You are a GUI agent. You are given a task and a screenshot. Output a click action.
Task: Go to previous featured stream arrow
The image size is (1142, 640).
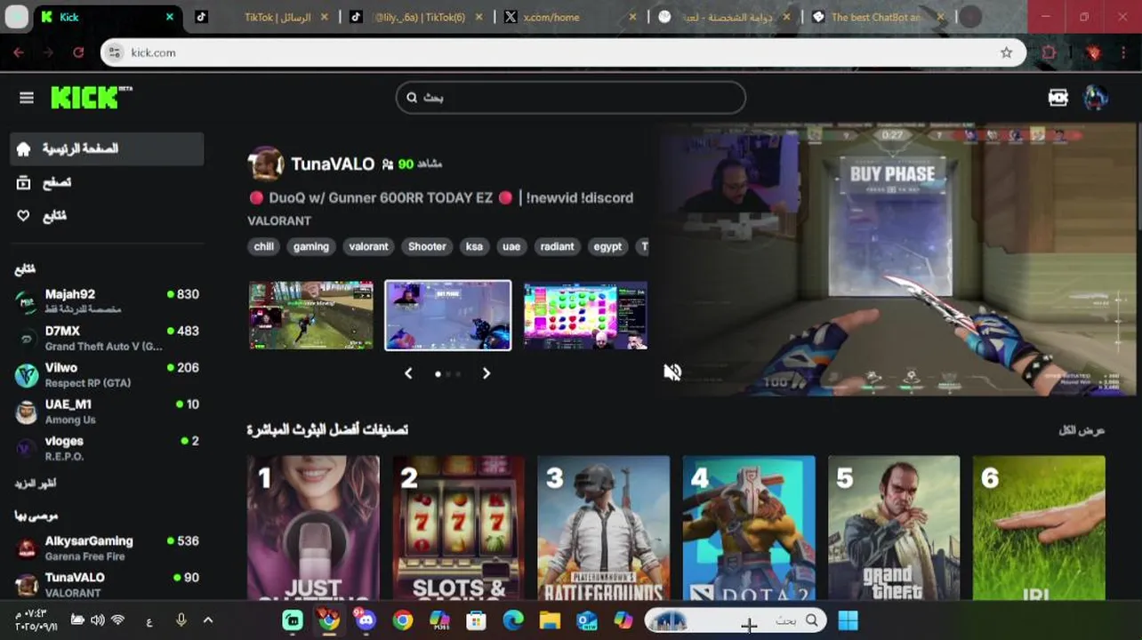(x=408, y=373)
